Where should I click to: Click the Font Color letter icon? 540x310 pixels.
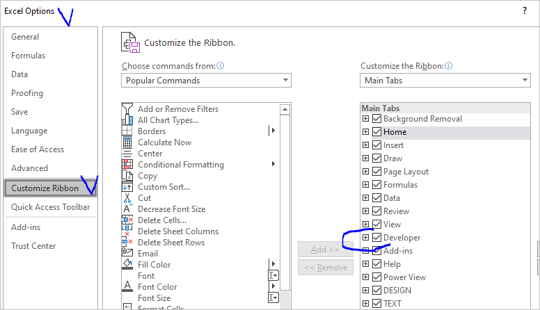(x=127, y=286)
